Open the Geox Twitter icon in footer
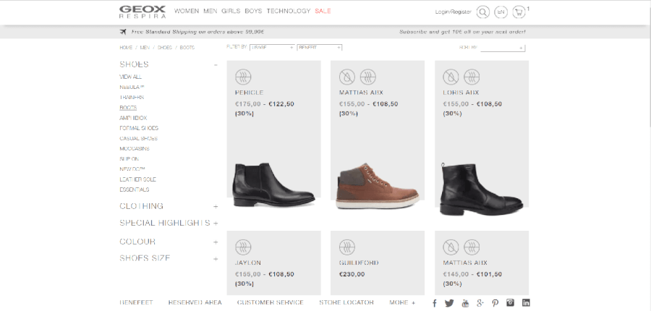This screenshot has width=651, height=311. 449,302
